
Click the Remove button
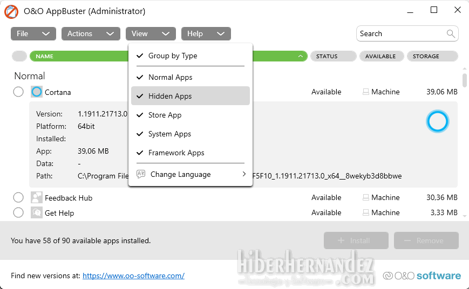pos(426,240)
